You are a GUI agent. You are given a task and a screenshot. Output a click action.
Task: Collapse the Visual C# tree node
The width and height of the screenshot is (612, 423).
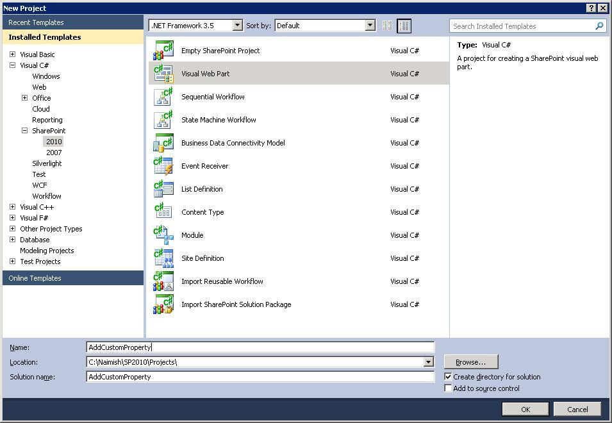pyautogui.click(x=12, y=65)
